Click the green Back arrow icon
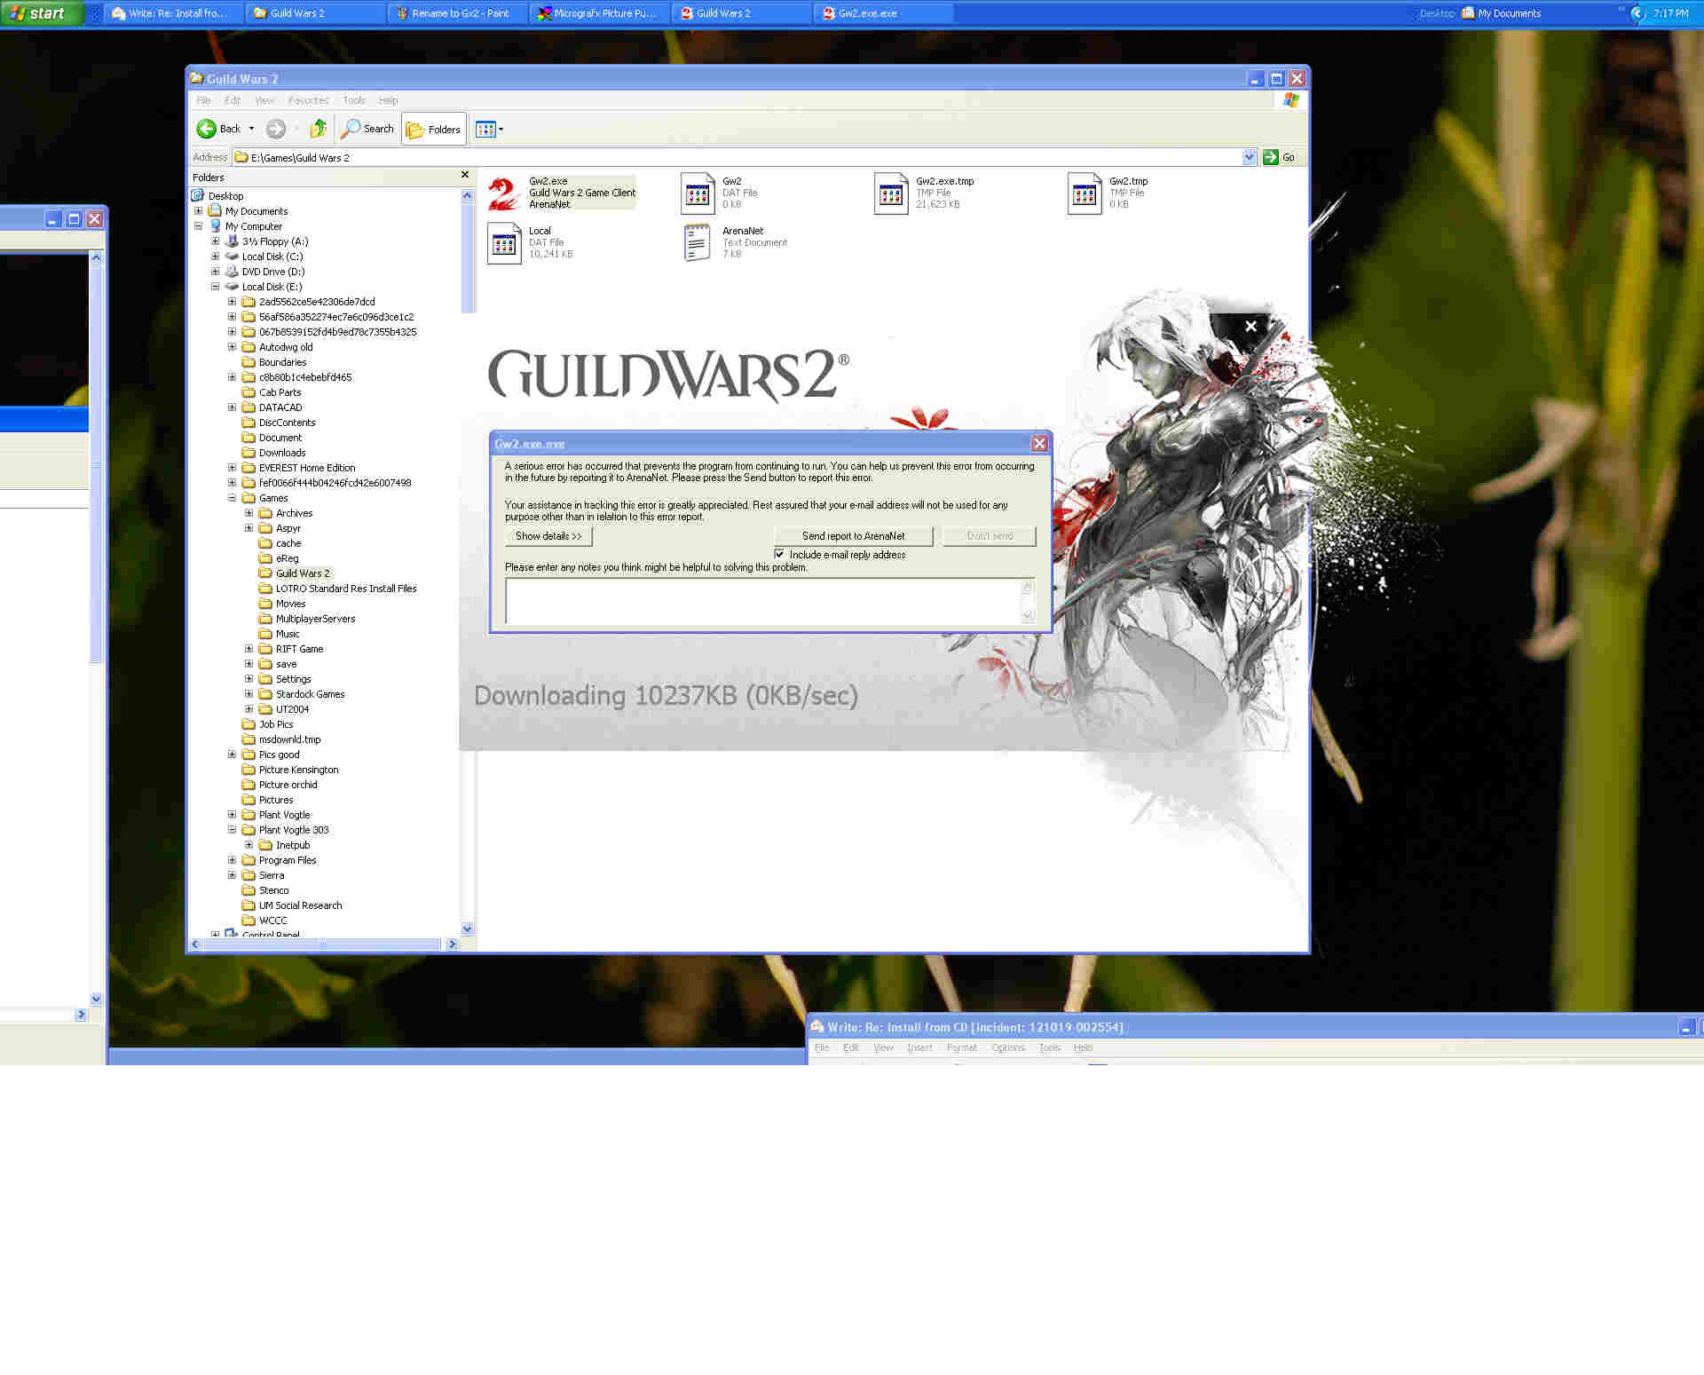Viewport: 1704px width, 1375px height. 206,129
